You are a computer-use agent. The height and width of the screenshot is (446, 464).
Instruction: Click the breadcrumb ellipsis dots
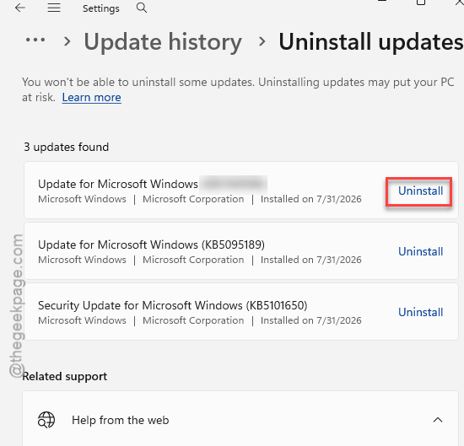35,40
